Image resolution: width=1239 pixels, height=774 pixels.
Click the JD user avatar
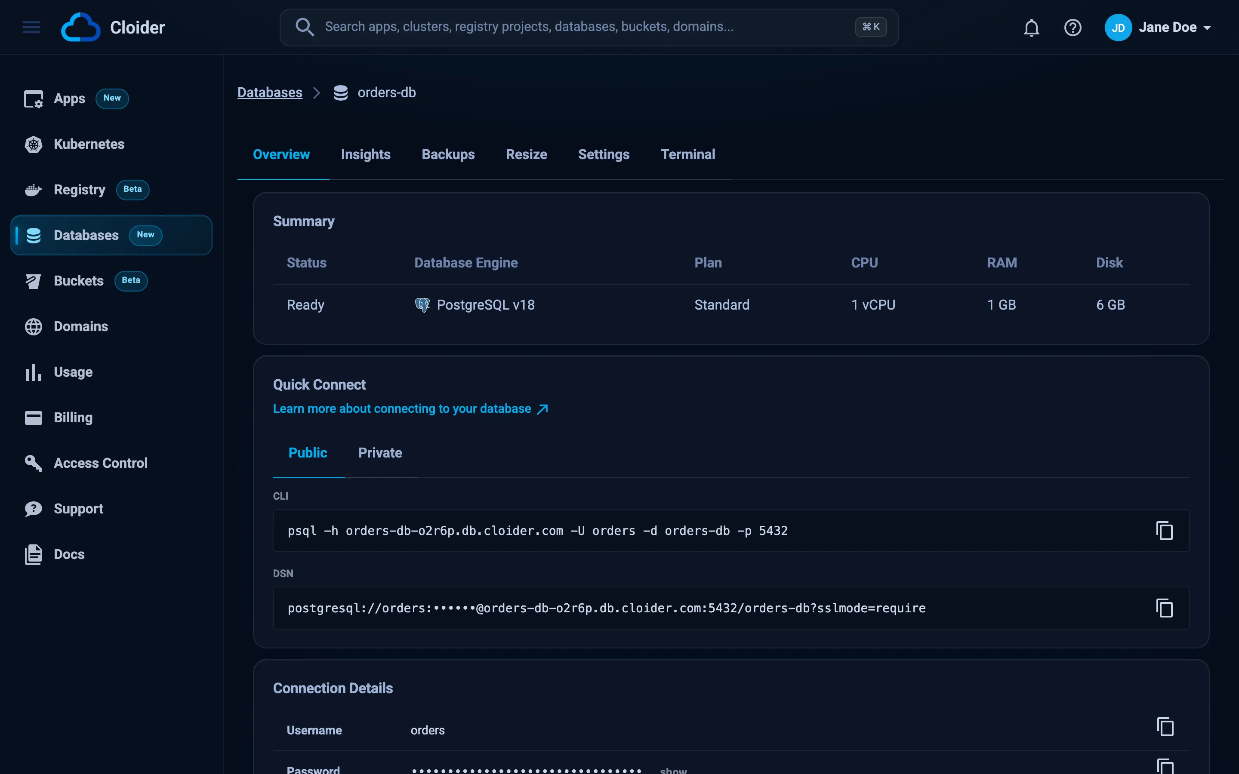coord(1118,27)
